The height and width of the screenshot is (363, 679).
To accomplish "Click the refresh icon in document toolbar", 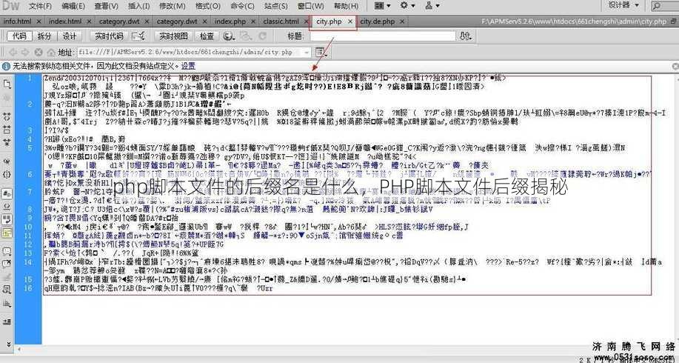I will pos(262,36).
